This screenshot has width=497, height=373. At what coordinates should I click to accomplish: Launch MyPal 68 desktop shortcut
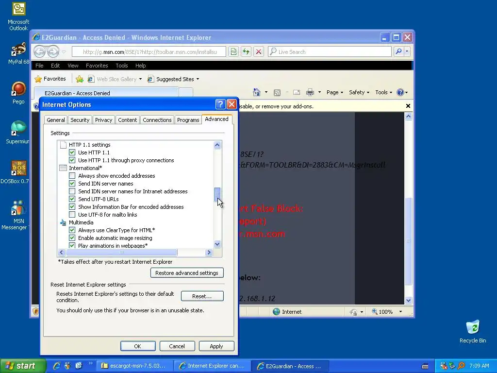(x=18, y=53)
